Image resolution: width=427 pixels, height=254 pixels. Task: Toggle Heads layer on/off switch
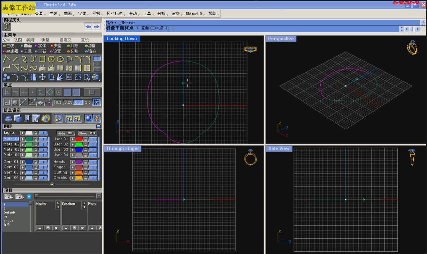tap(93, 162)
